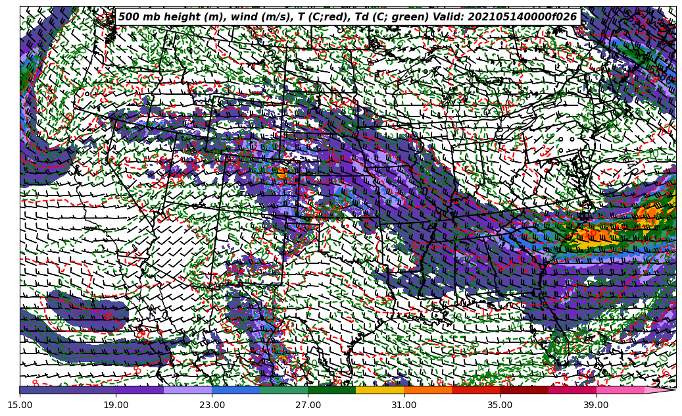Pick the light lavender colorbar segment
This screenshot has height=416, width=682.
[188, 390]
